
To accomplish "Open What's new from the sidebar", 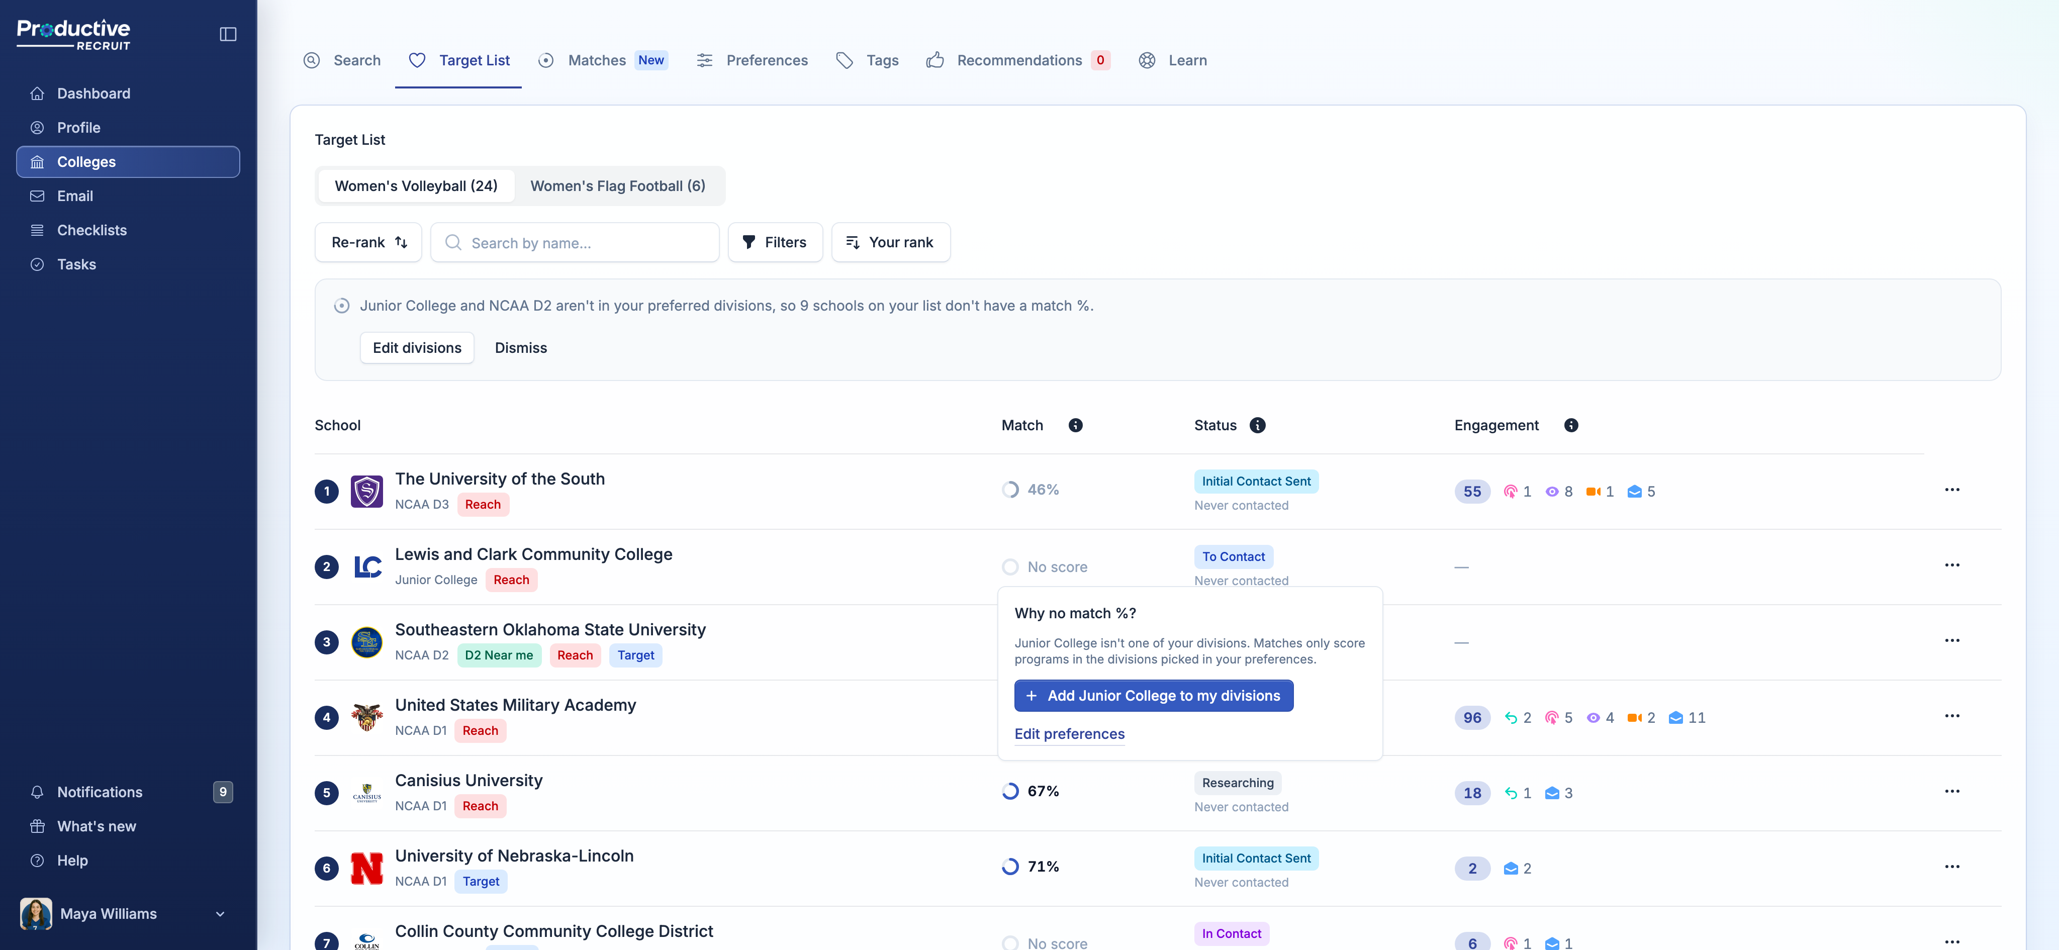I will pos(128,826).
